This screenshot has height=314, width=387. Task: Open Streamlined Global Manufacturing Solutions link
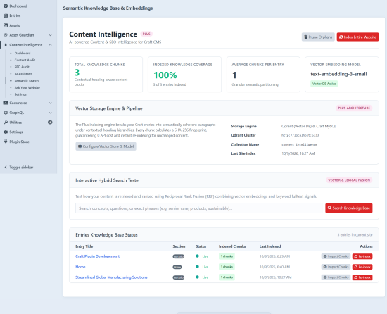point(111,277)
